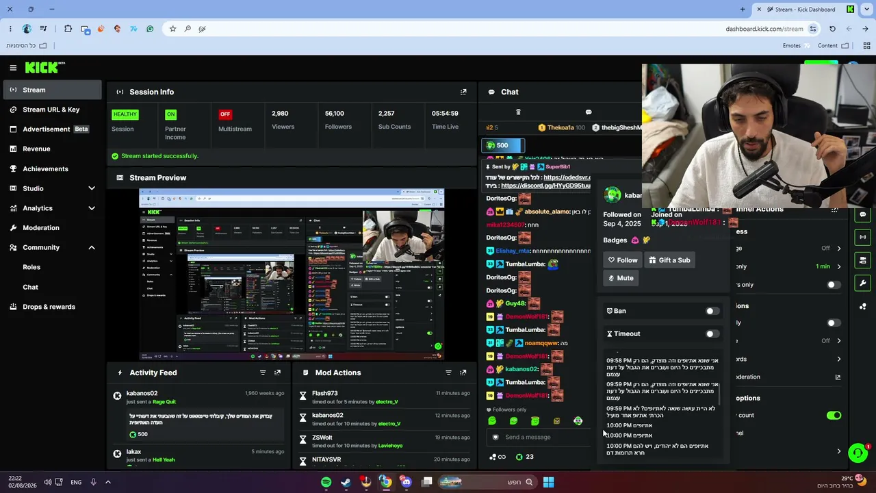Open Spotify from the taskbar

pyautogui.click(x=326, y=482)
